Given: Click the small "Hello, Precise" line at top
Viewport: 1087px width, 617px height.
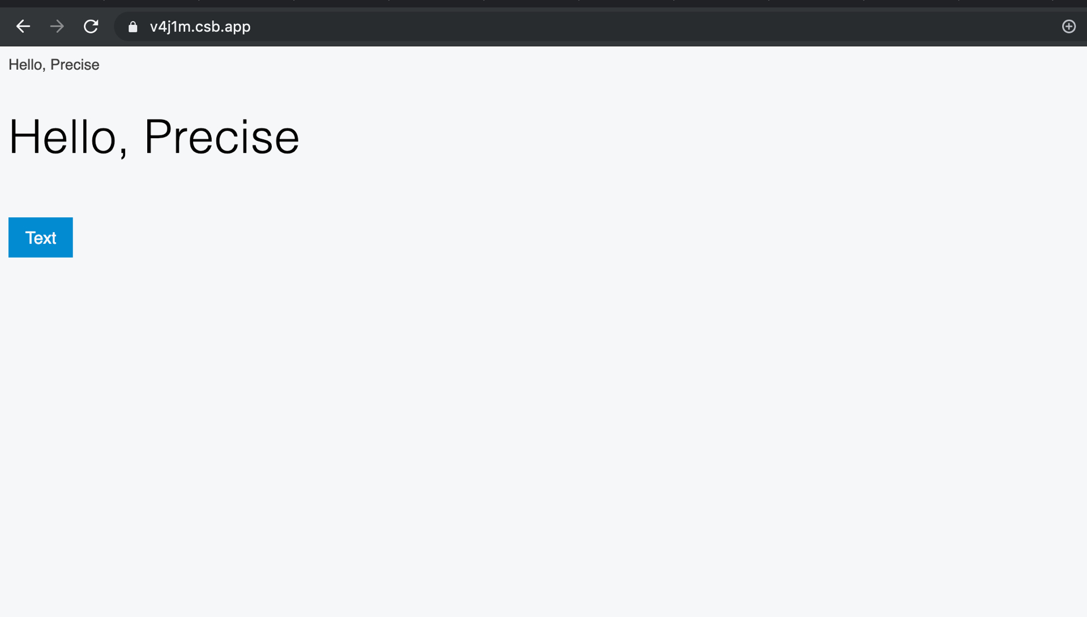Looking at the screenshot, I should click(x=54, y=65).
